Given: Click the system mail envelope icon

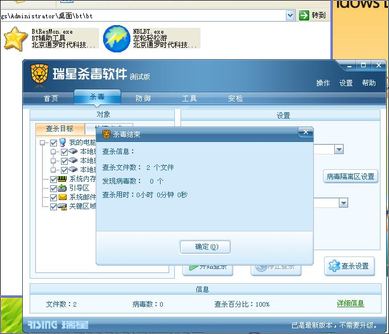Looking at the screenshot, I should 62,197.
